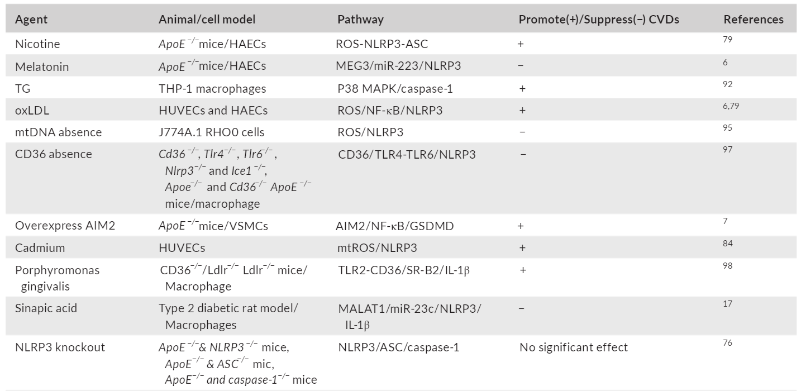
Task: Open reference 76 for NLRP3 knockout
Action: pos(727,342)
